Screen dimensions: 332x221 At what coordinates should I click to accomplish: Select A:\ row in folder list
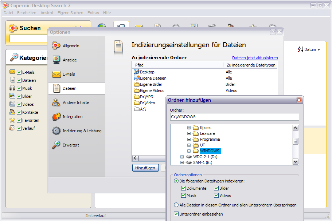pyautogui.click(x=149, y=109)
